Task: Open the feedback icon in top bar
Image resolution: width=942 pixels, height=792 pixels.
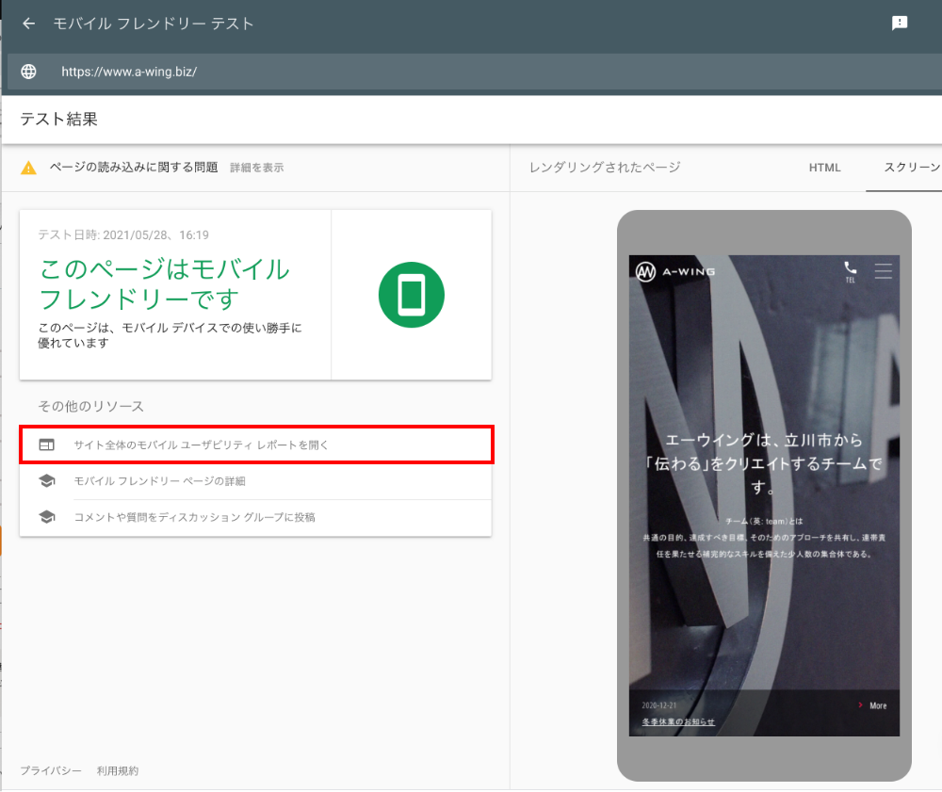Action: (900, 24)
